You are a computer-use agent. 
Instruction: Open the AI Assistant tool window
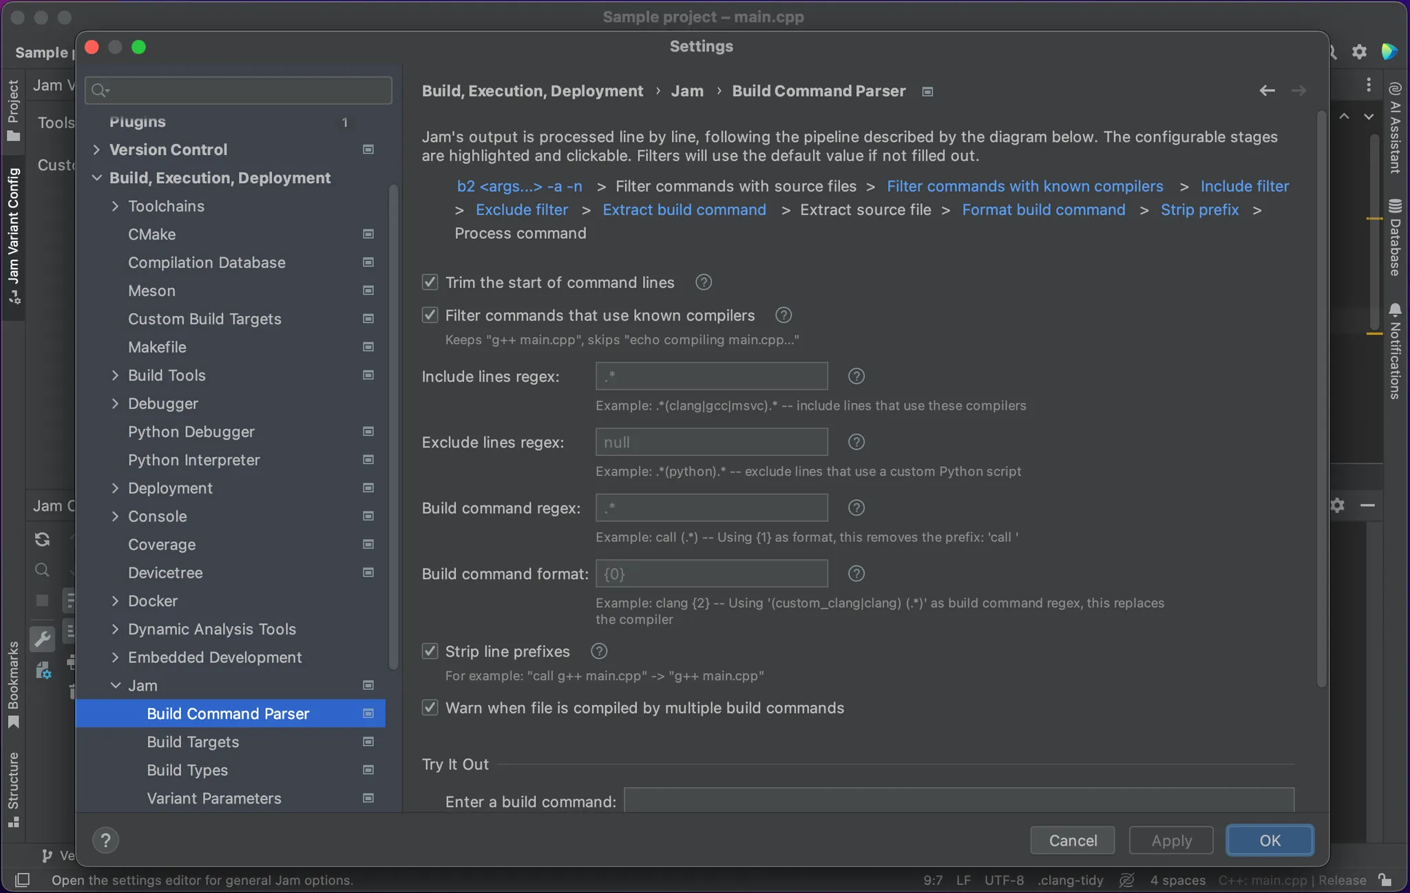(x=1395, y=127)
